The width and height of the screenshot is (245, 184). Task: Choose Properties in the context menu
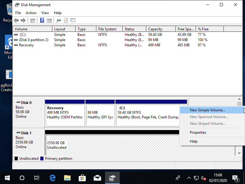coord(212,132)
